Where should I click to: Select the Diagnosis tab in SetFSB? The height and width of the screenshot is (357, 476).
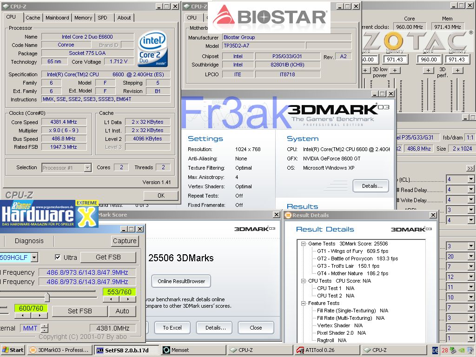pyautogui.click(x=29, y=241)
